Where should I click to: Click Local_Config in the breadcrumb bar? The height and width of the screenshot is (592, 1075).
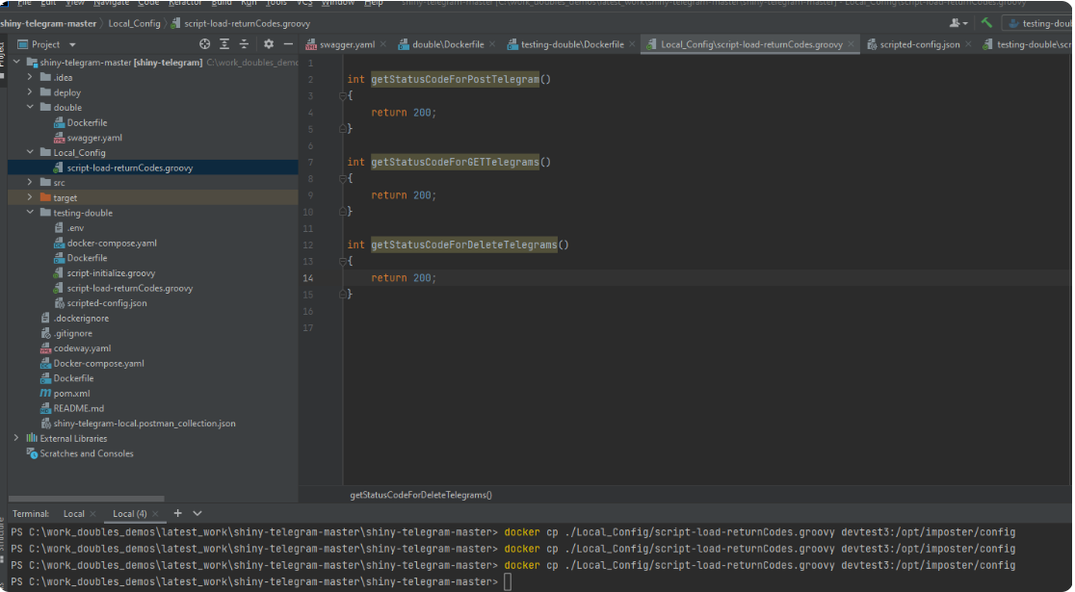click(x=133, y=22)
